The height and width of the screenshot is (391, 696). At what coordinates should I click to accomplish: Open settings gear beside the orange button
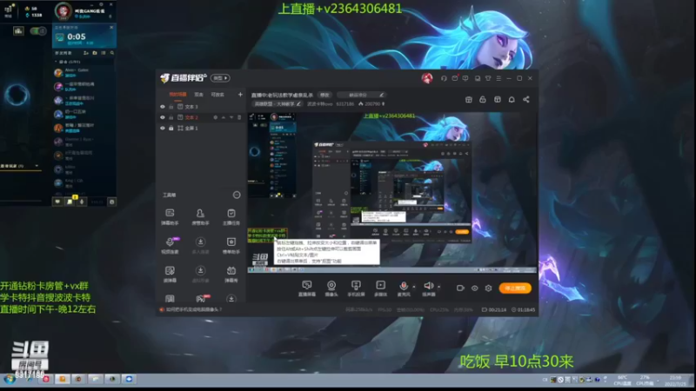point(488,288)
